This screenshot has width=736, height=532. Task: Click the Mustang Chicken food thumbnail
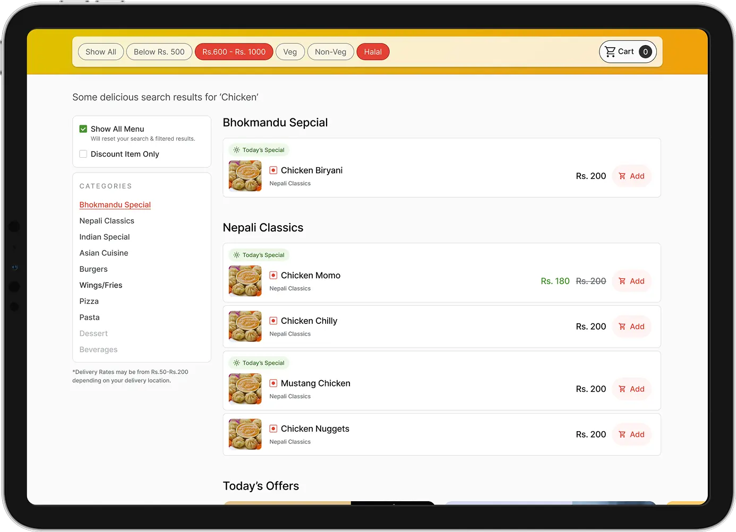point(245,389)
